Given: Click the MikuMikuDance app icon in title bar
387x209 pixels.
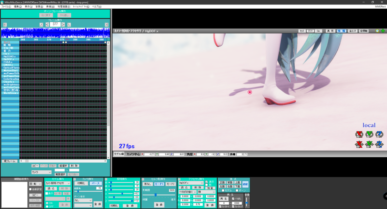Looking at the screenshot, I should 2,2.
